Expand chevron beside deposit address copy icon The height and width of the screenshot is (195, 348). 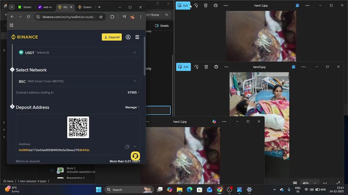pos(135,147)
